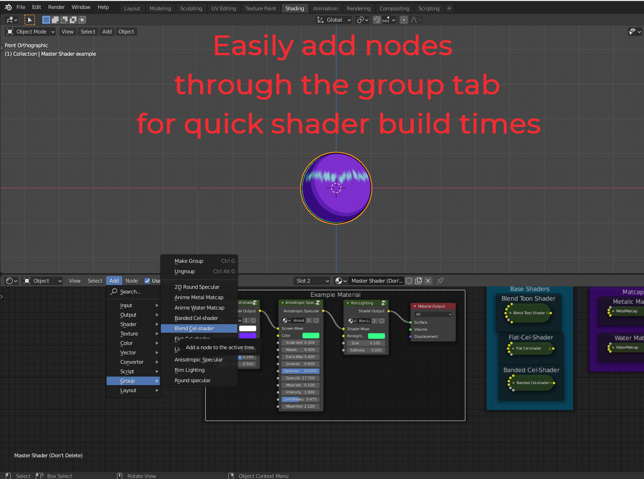Viewport: 644px width, 479px height.
Task: Open the Render menu
Action: tap(56, 7)
